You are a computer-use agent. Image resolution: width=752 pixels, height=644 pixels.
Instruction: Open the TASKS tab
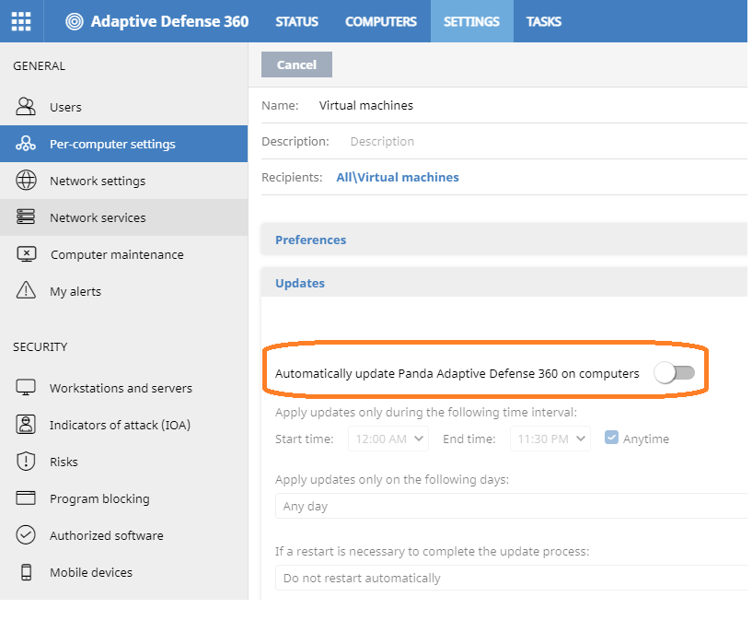(544, 21)
